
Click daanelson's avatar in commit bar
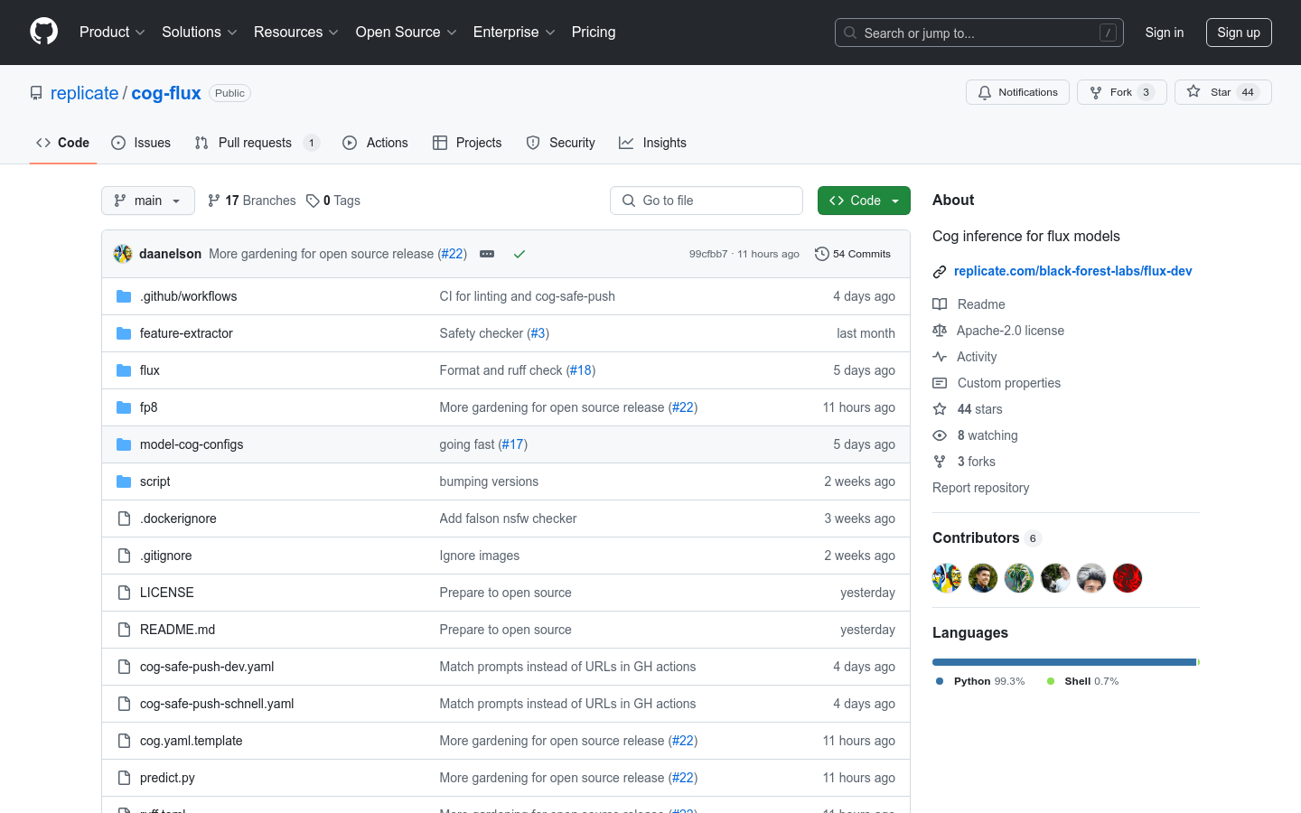point(123,254)
